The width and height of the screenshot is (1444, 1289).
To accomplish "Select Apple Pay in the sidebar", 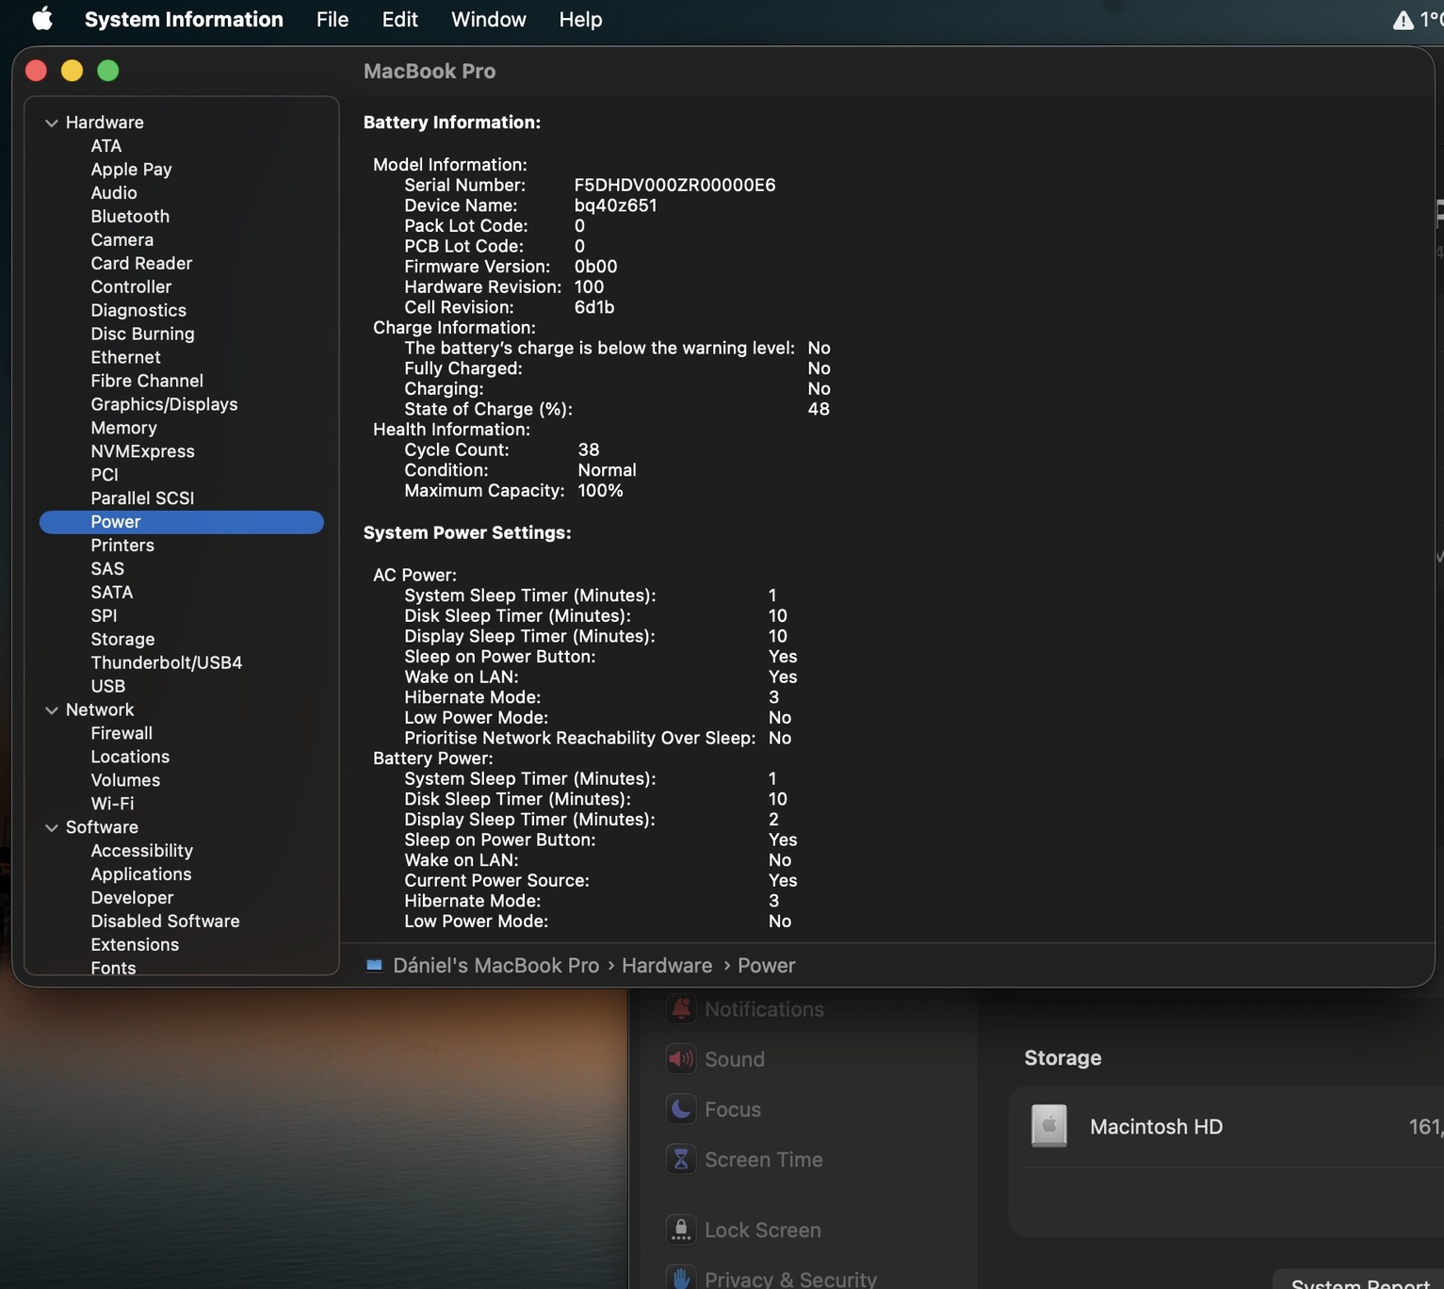I will 131,170.
